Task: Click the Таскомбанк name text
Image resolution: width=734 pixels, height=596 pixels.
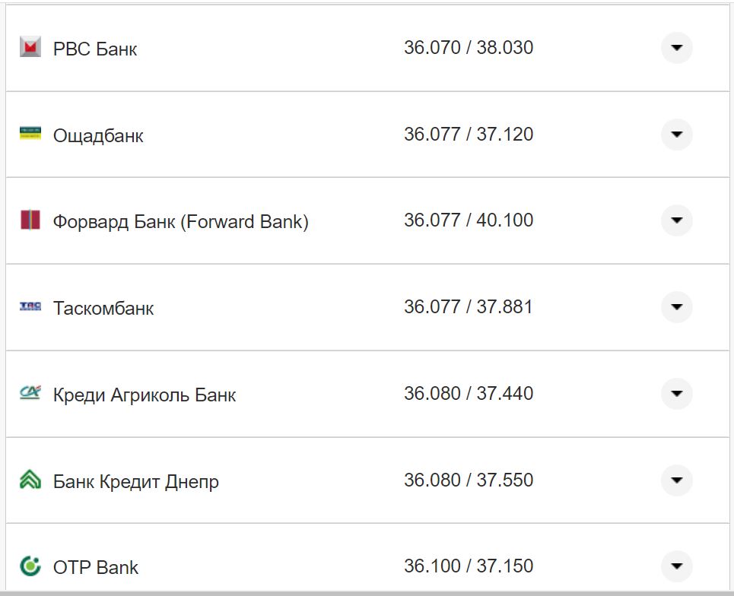Action: 103,309
